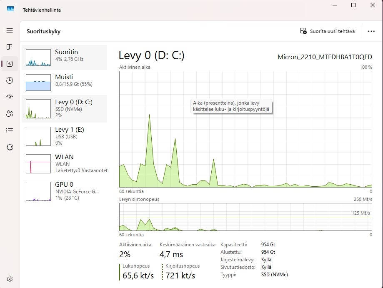Viewport: 383px width, 288px height.
Task: Click the 721 kt/s write speed value
Action: (x=180, y=275)
